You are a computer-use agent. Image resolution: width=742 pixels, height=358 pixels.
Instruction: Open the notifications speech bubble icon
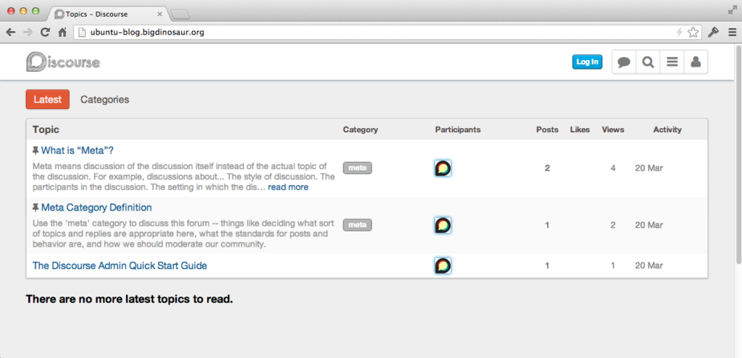coord(624,62)
